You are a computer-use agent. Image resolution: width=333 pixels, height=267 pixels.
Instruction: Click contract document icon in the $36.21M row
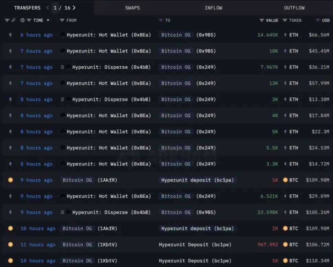(x=62, y=67)
